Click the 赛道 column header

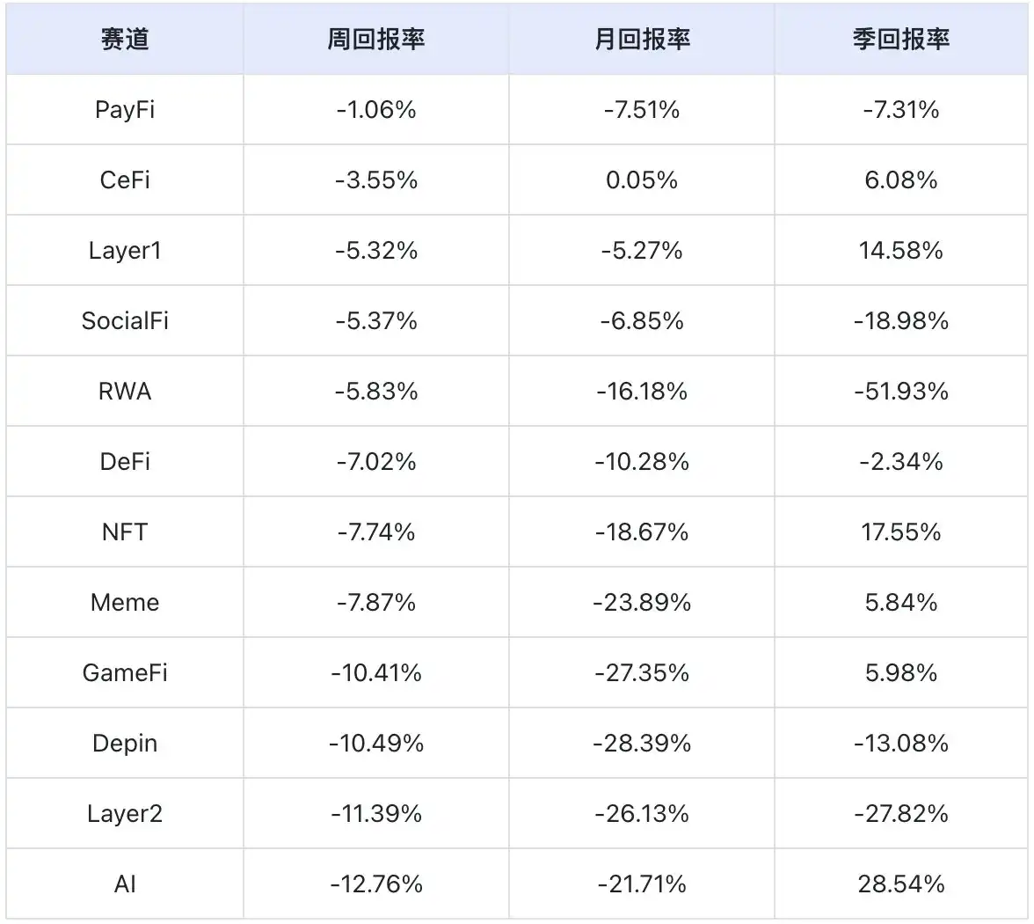pyautogui.click(x=125, y=39)
